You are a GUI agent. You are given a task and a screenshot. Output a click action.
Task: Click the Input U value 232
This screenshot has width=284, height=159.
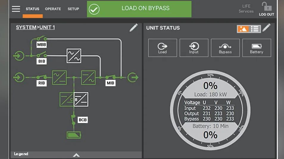207,108
